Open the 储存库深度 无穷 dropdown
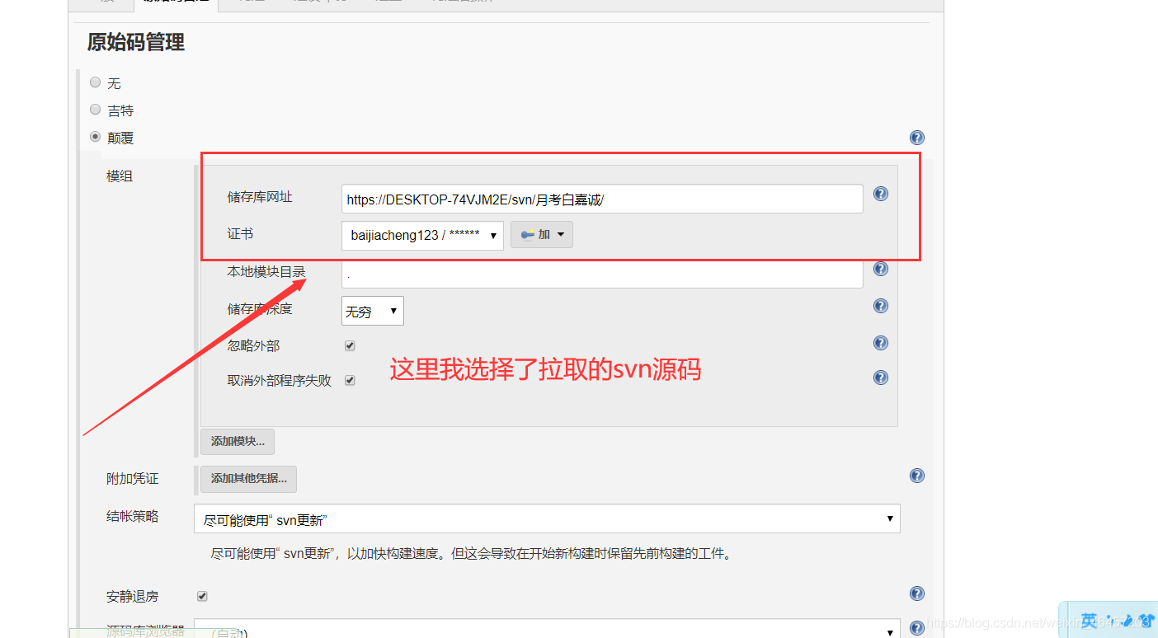1158x638 pixels. (373, 311)
